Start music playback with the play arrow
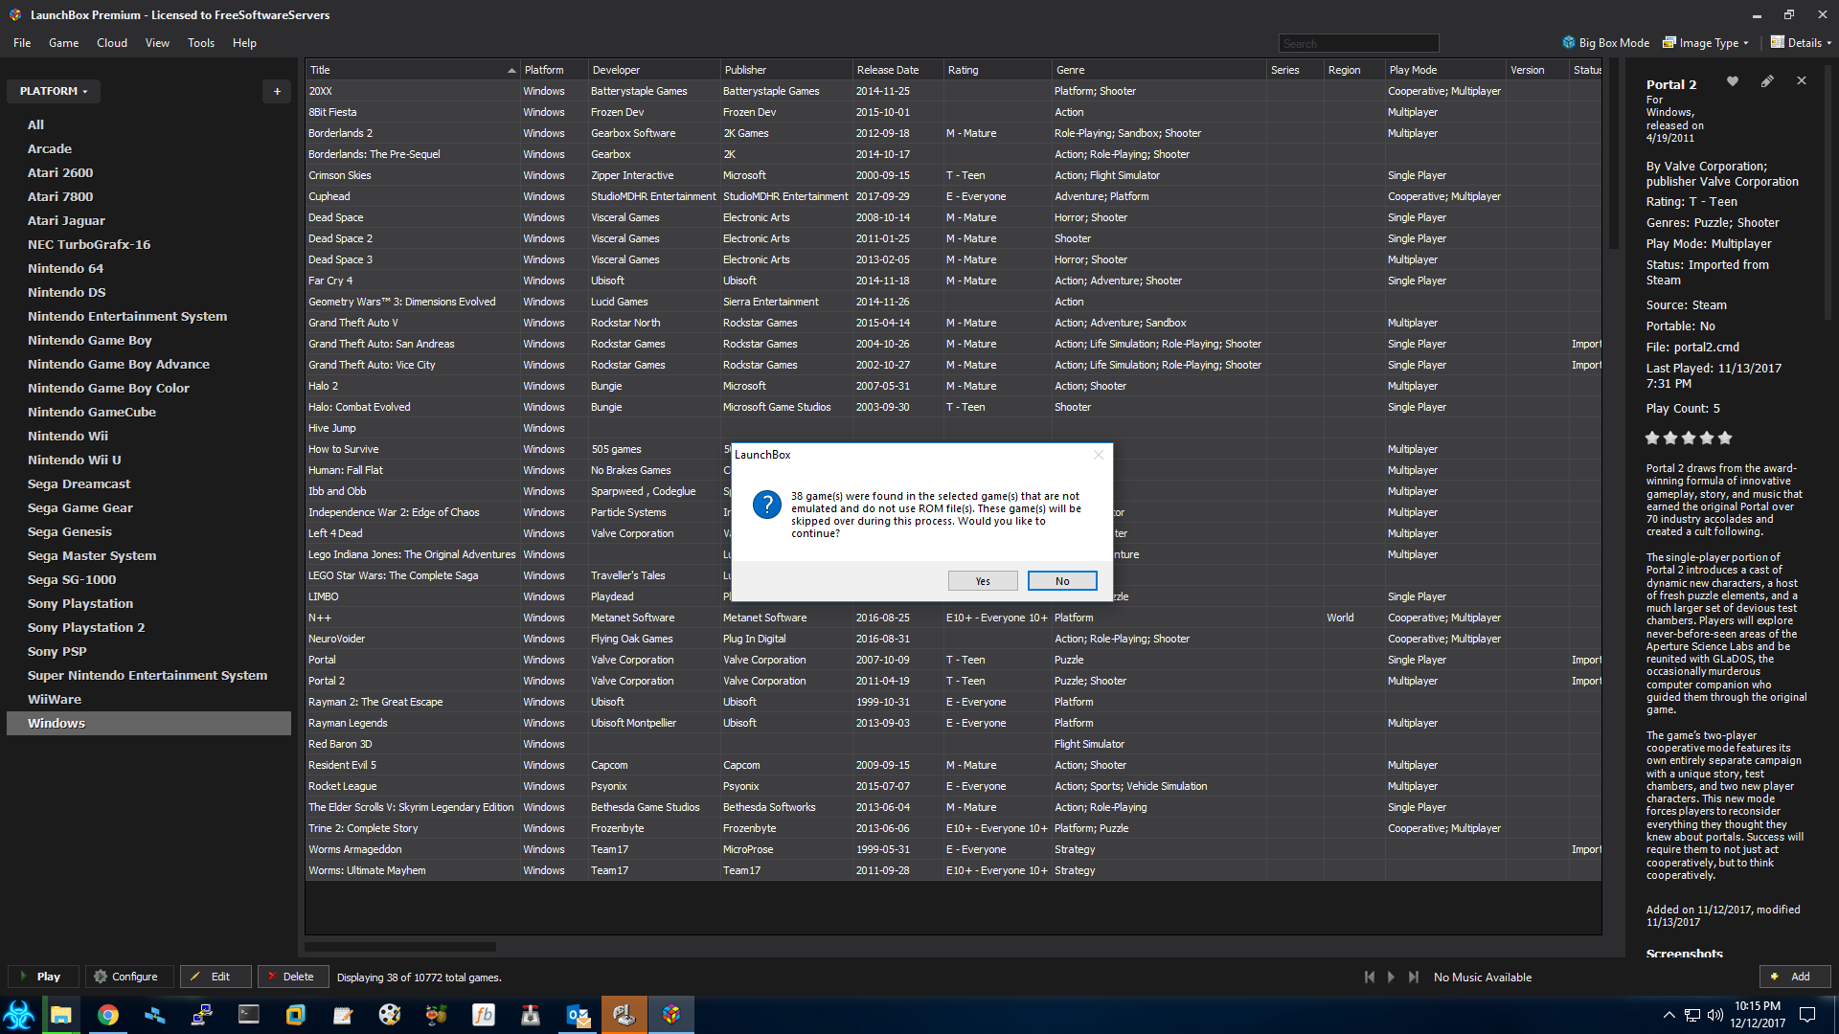Viewport: 1839px width, 1034px height. [x=1391, y=977]
